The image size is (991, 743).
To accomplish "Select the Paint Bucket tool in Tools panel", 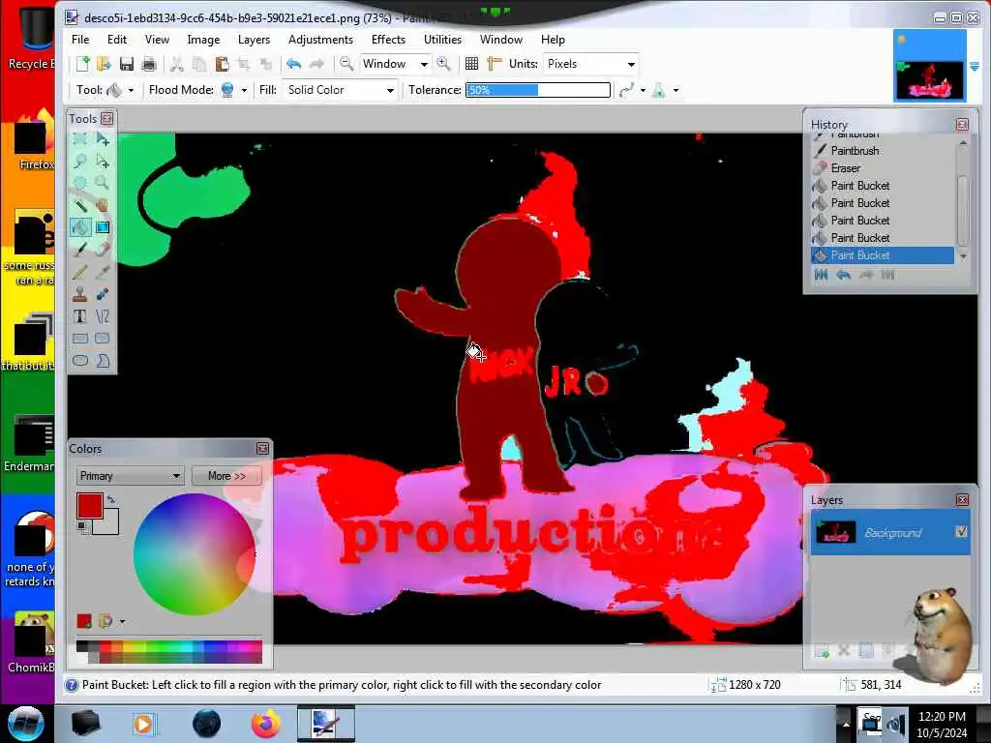I will pos(80,227).
